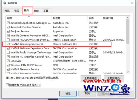This screenshot has width=137, height=100.
Task: Open the 启动 tab
Action: (x=36, y=11)
